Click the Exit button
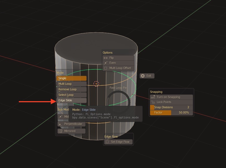Viewport: 226px width, 168px height. tap(147, 76)
